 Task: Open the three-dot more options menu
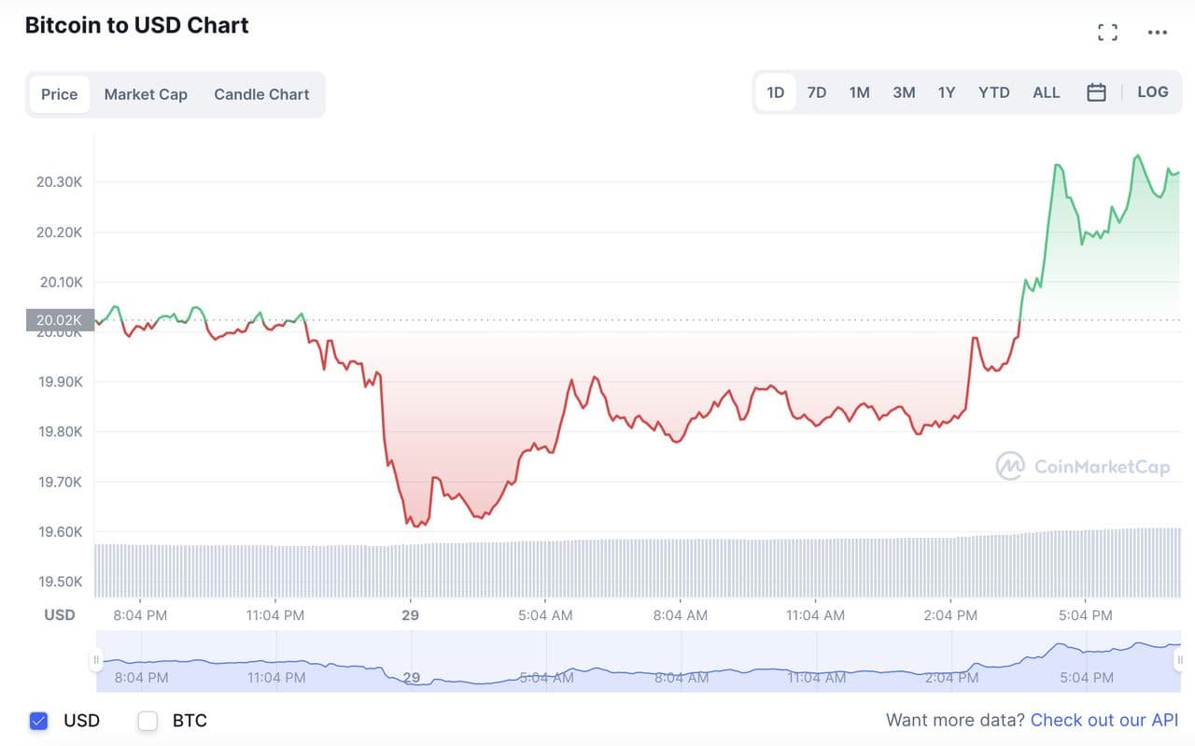(x=1158, y=33)
